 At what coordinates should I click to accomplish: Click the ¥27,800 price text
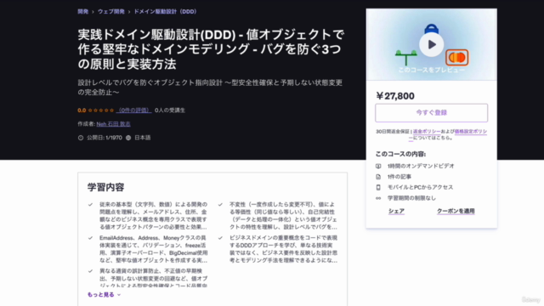click(395, 96)
